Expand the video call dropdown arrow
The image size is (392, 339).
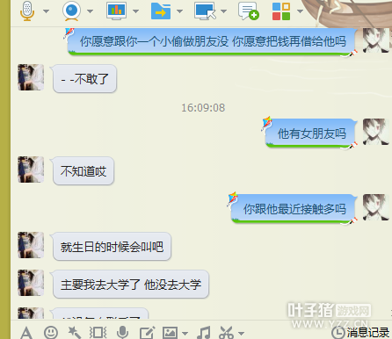[91, 11]
